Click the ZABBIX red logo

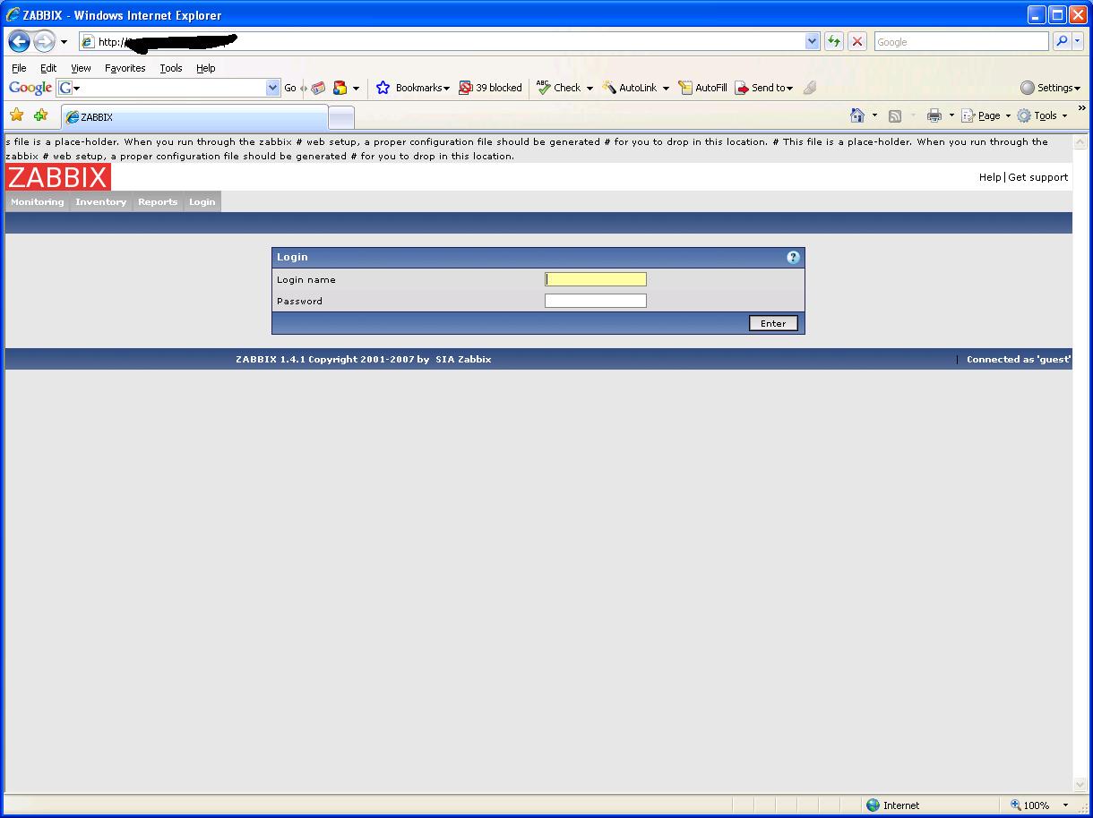click(x=58, y=177)
